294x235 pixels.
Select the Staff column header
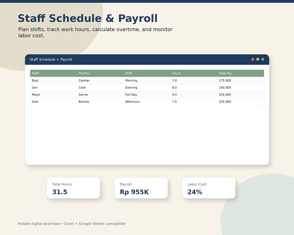tap(53, 73)
